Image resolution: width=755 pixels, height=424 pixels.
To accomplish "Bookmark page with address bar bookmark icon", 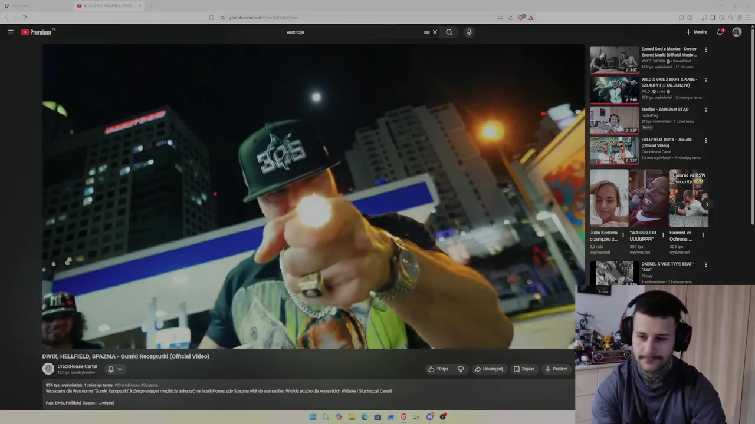I will (211, 18).
